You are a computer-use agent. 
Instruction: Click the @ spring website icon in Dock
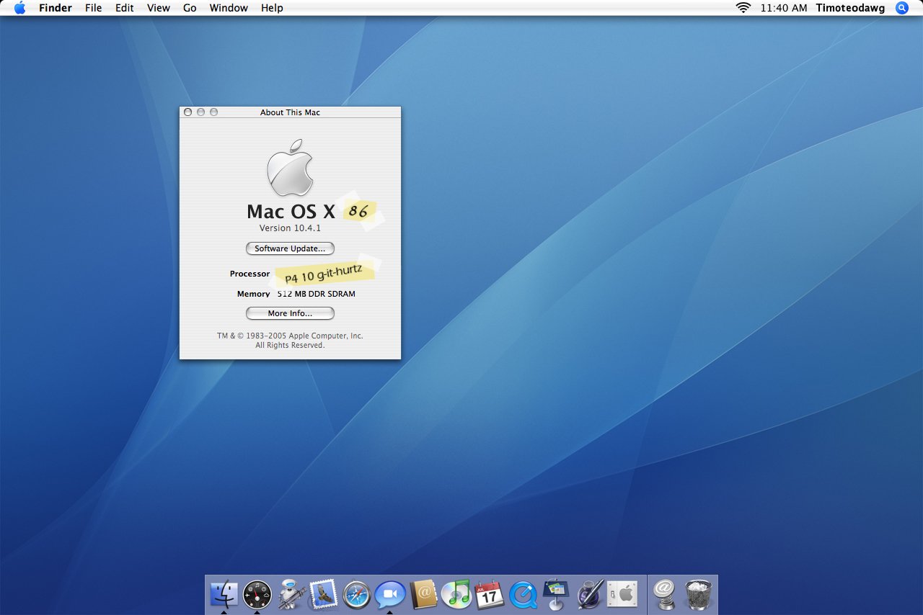click(664, 594)
